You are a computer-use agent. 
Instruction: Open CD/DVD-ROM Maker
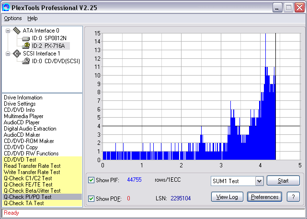tap(29, 141)
